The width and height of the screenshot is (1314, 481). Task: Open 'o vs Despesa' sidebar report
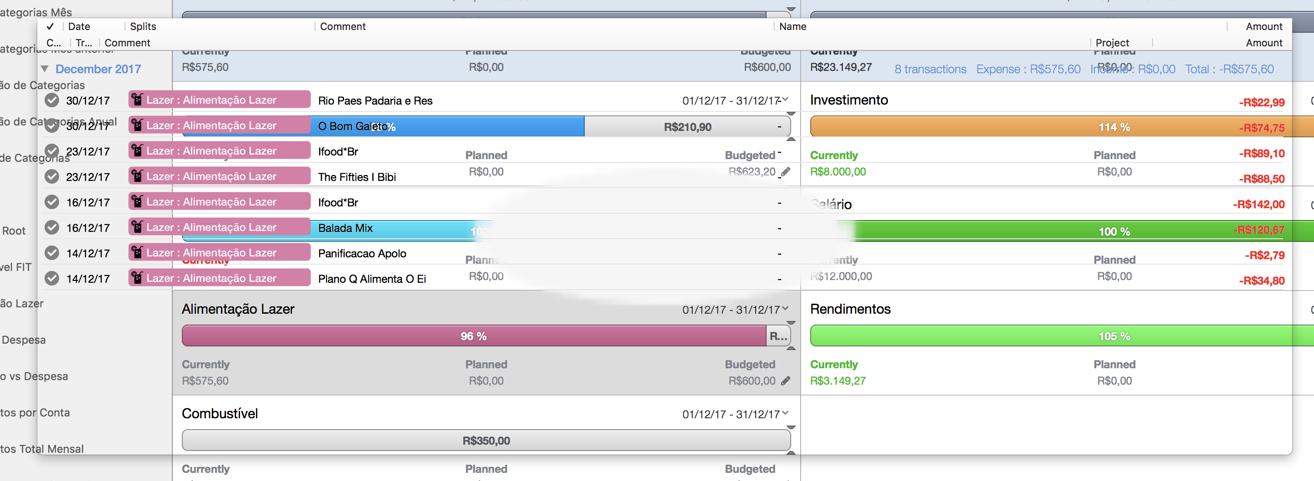[34, 376]
